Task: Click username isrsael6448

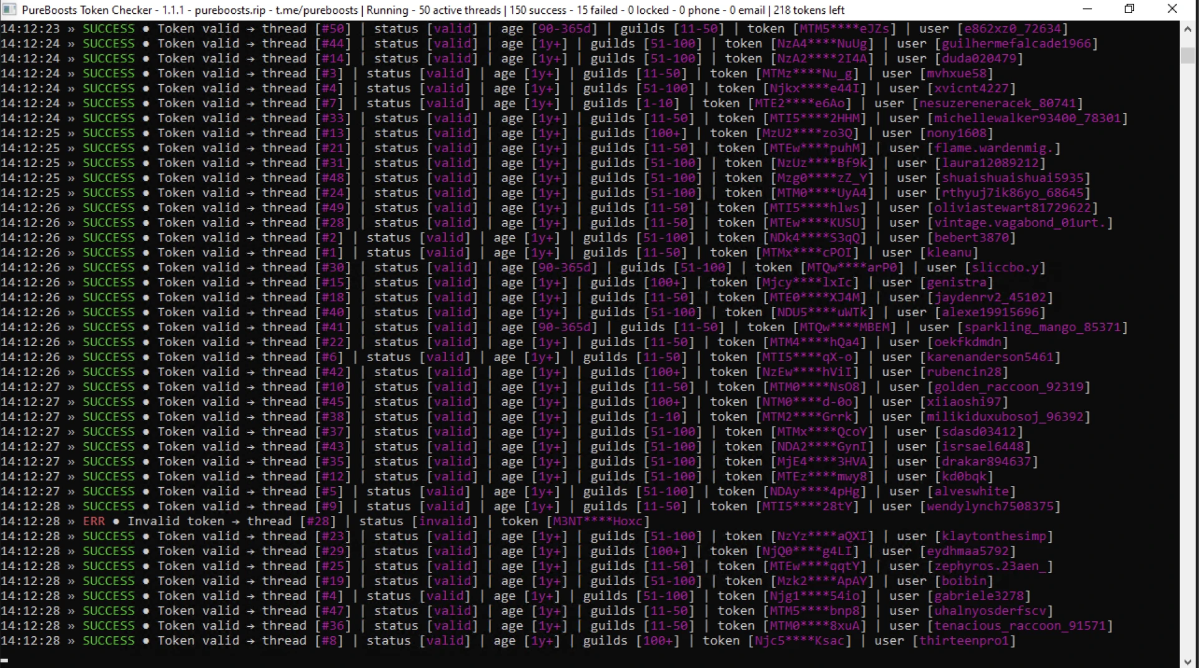Action: 983,447
